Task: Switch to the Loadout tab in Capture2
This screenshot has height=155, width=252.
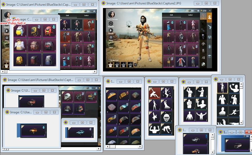Action: click(190, 15)
